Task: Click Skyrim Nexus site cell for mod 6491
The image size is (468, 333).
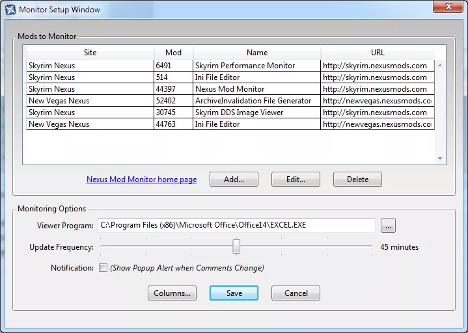Action: click(90, 66)
